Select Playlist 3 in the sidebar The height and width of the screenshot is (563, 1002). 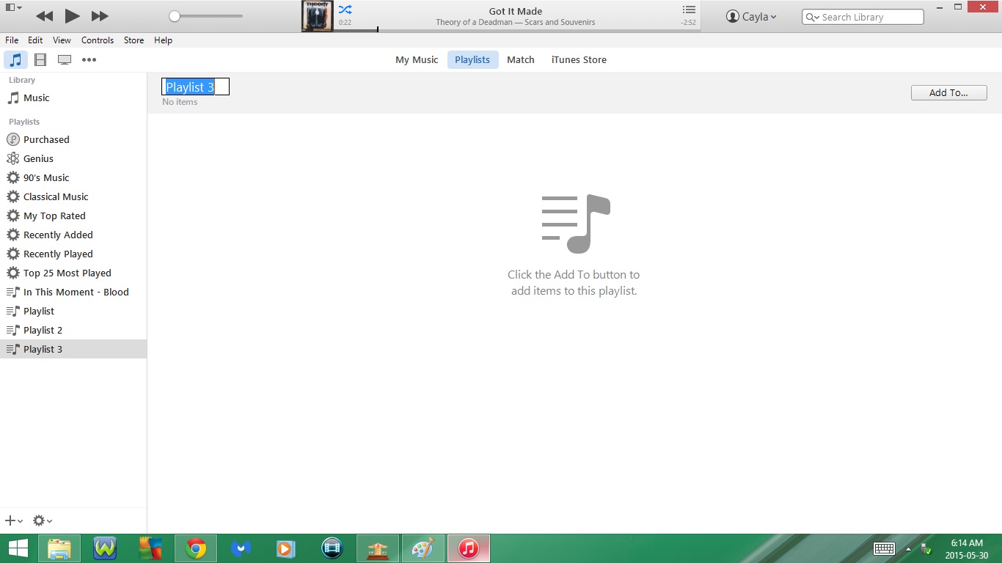pyautogui.click(x=73, y=349)
